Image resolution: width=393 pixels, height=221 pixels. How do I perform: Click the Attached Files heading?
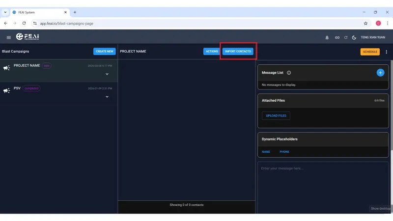(273, 101)
